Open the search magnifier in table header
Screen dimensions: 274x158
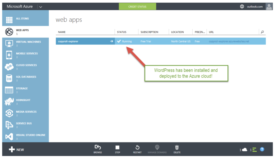coord(262,32)
